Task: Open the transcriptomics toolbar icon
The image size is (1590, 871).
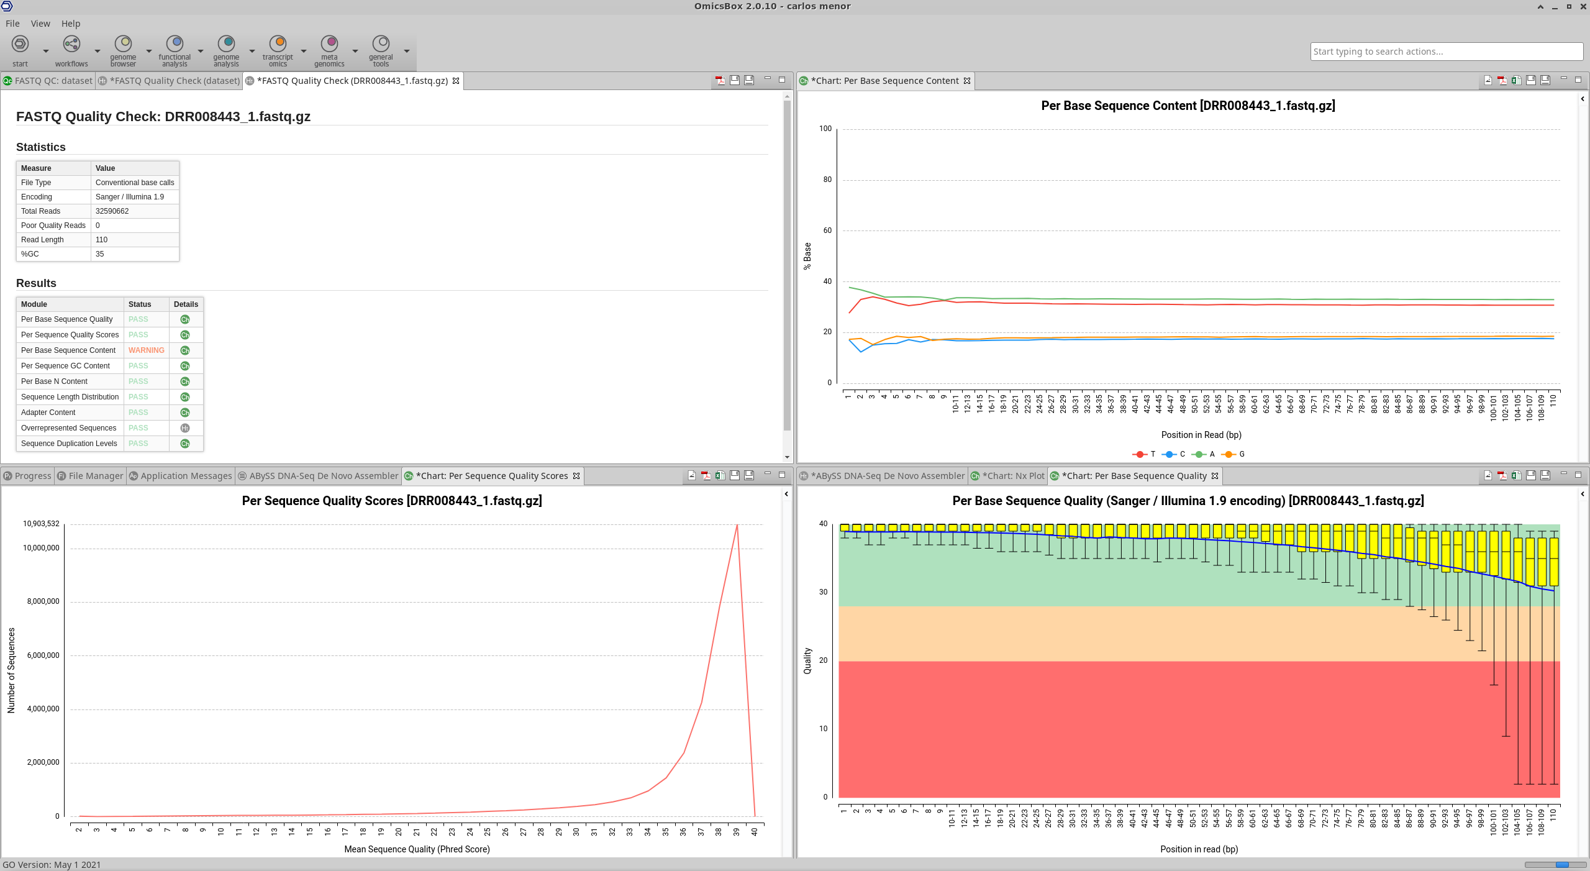Action: (278, 43)
